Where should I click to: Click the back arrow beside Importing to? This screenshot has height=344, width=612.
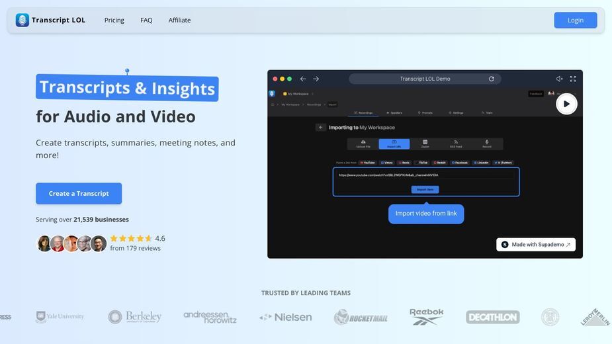point(320,127)
